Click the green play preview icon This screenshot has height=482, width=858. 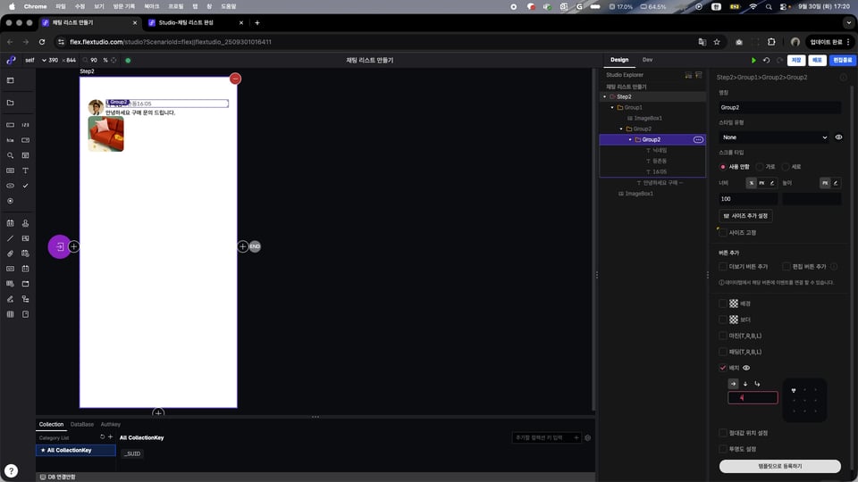[754, 61]
